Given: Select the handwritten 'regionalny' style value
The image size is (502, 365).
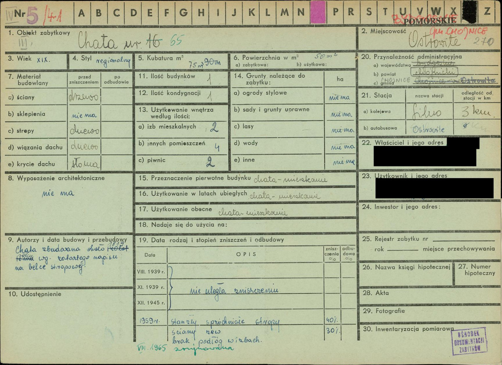Looking at the screenshot, I should click(113, 61).
